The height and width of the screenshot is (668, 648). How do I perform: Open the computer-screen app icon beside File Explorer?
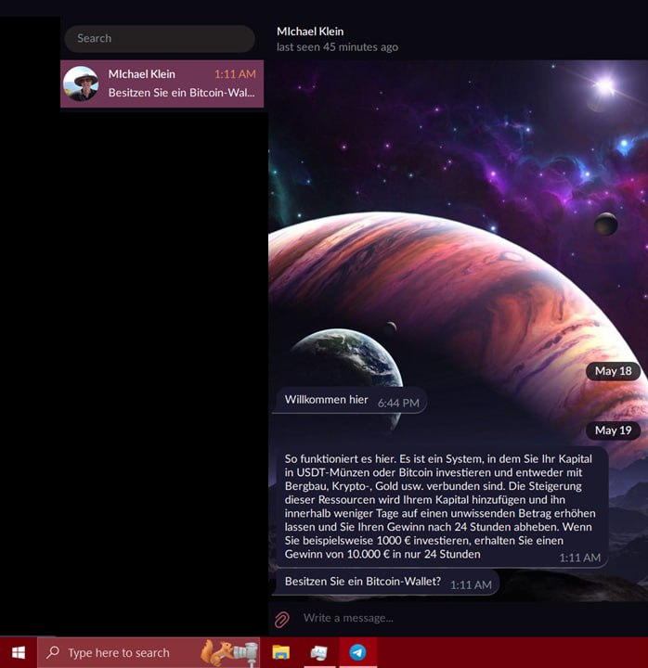point(318,652)
